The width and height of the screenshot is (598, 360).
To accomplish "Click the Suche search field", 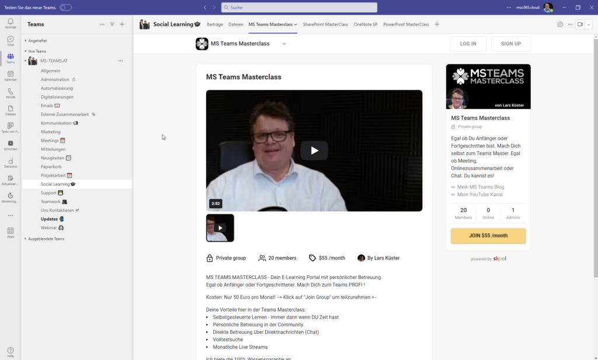I will pyautogui.click(x=299, y=7).
